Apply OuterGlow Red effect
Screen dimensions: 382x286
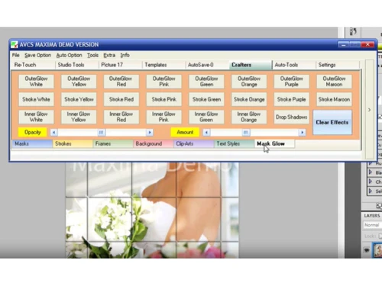[121, 82]
